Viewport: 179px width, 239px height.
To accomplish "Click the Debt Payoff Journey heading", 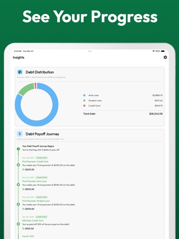I will (42, 134).
